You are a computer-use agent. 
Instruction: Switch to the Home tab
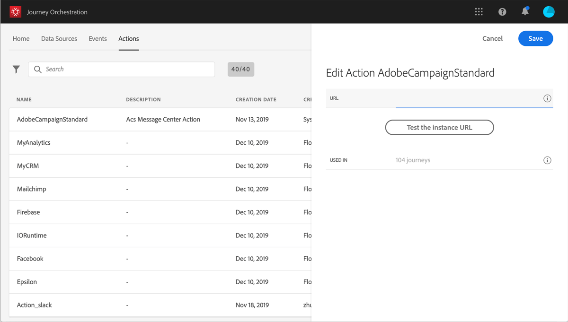click(x=21, y=39)
